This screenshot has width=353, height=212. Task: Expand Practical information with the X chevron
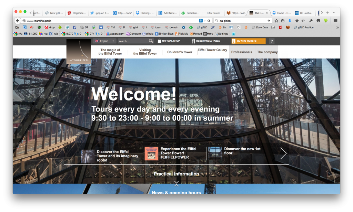(176, 184)
